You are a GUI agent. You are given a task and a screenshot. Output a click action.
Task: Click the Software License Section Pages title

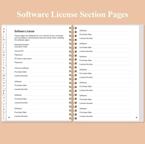[x=72, y=14]
